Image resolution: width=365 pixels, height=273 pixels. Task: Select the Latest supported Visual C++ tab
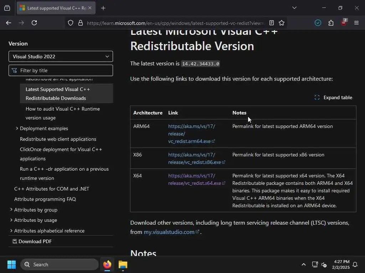56,8
